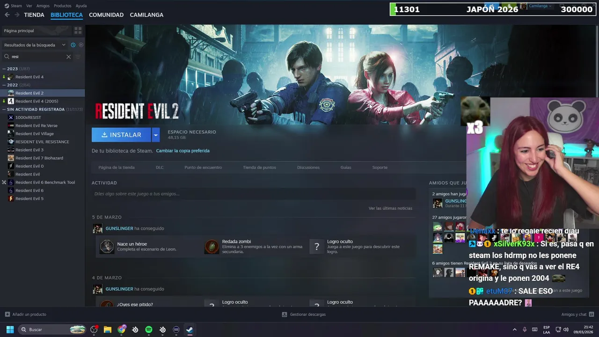Open the volume icon in system tray
Viewport: 599px width, 337px height.
[566, 330]
